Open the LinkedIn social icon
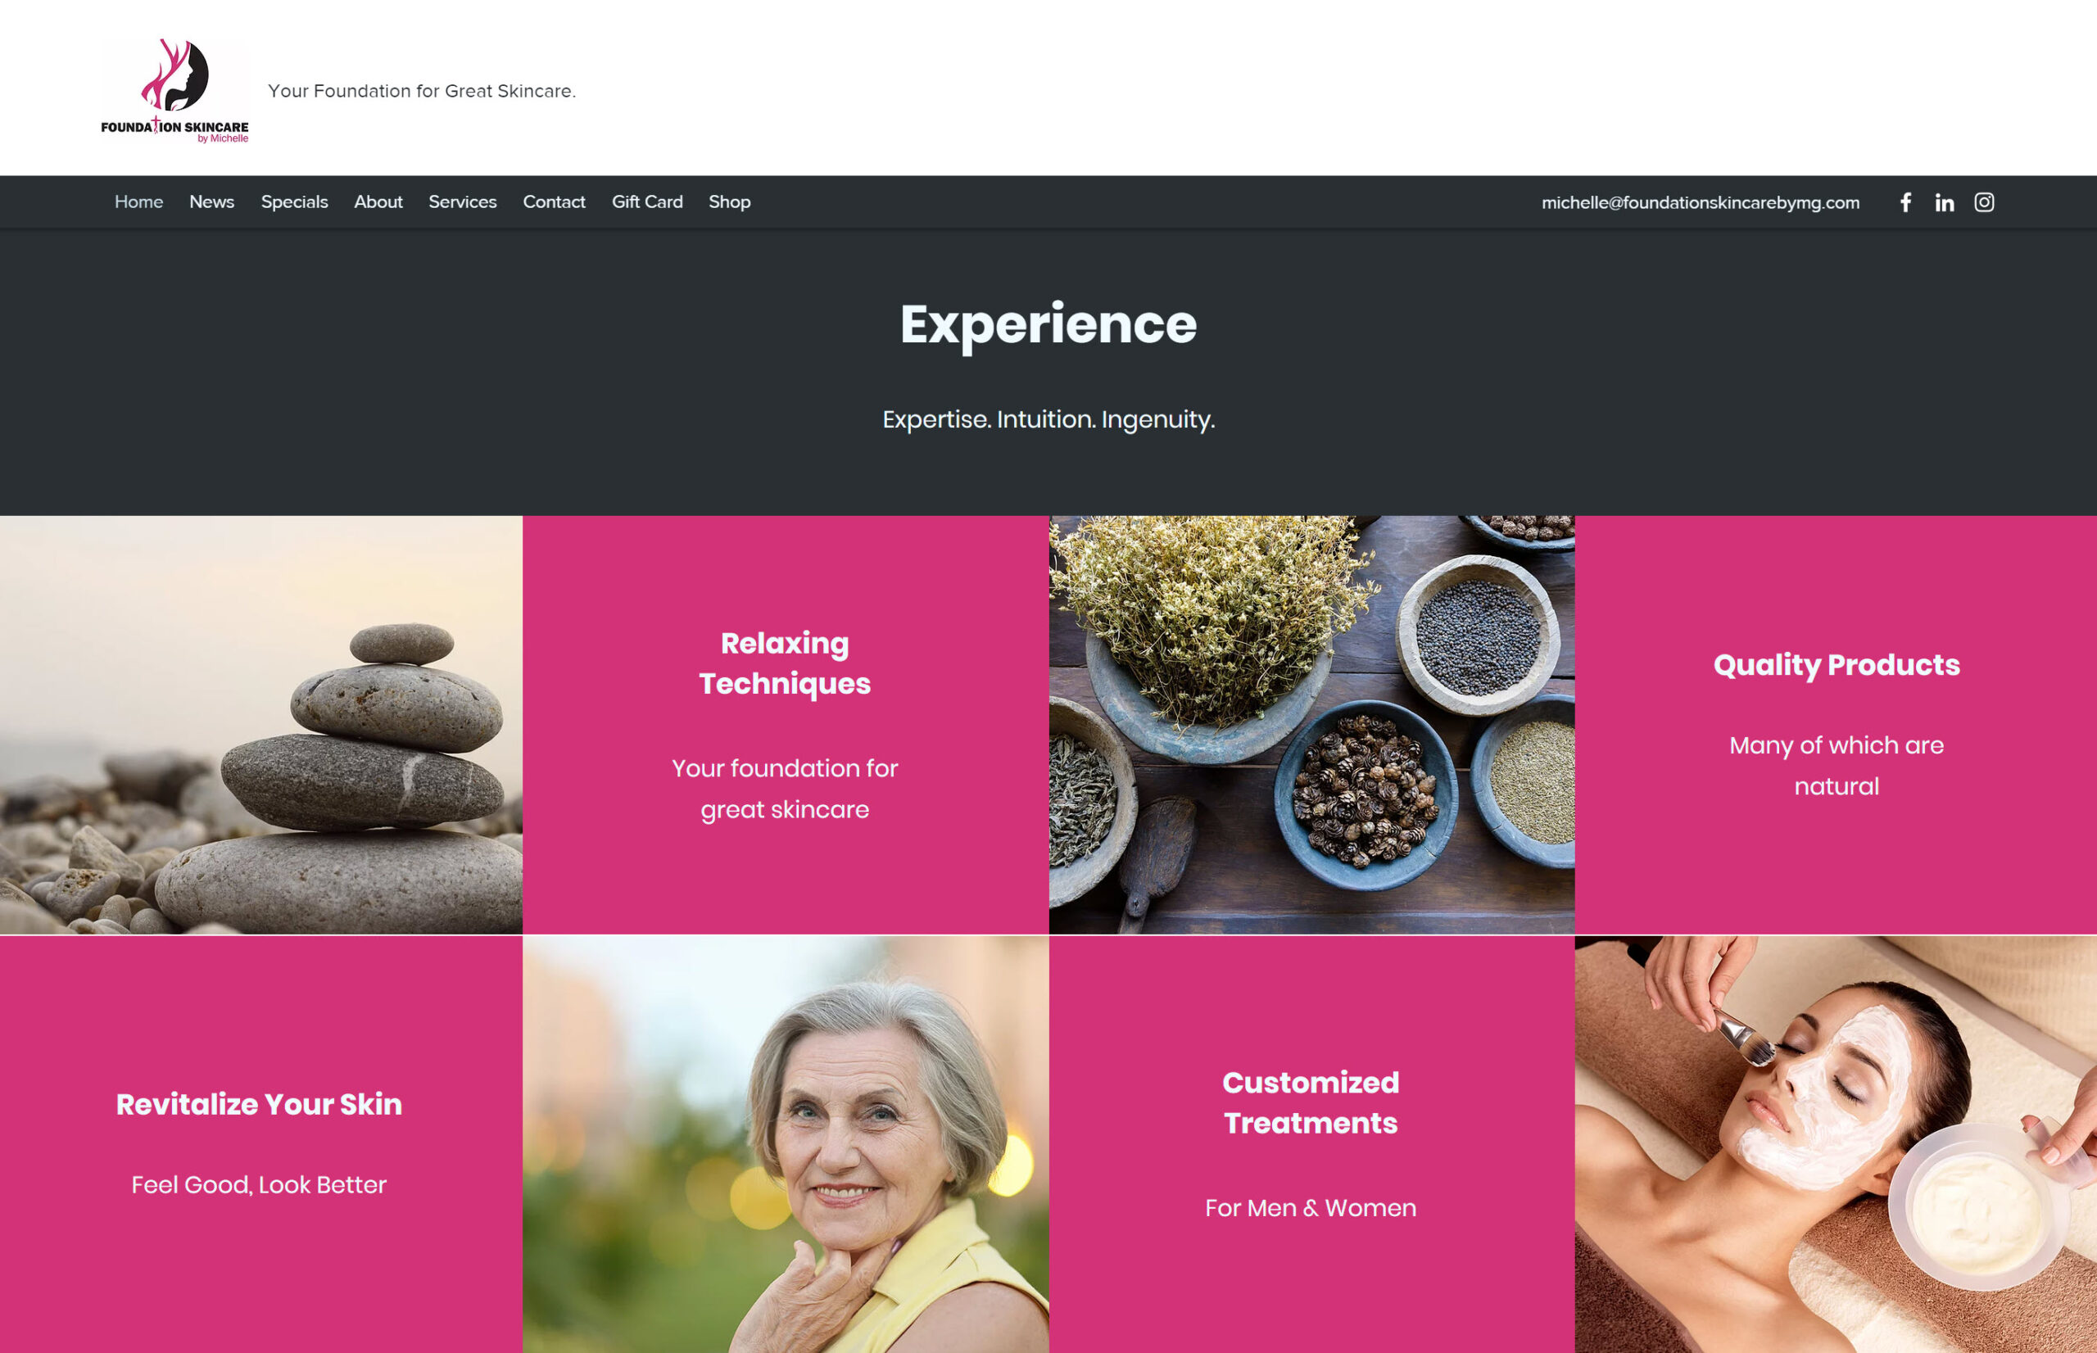The image size is (2097, 1353). [1944, 202]
